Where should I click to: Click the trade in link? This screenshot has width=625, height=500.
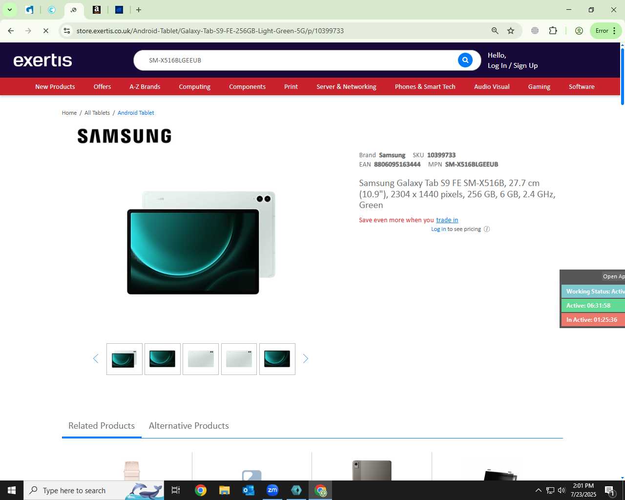pos(447,220)
